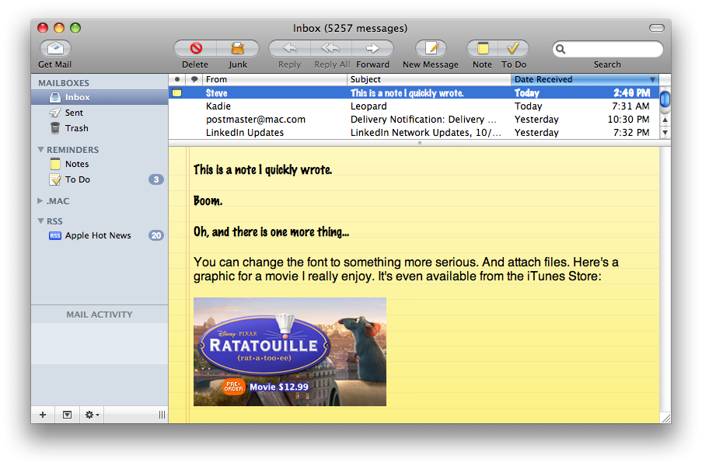The width and height of the screenshot is (702, 466).
Task: Click the message list scrollbar thumb
Action: click(x=665, y=99)
